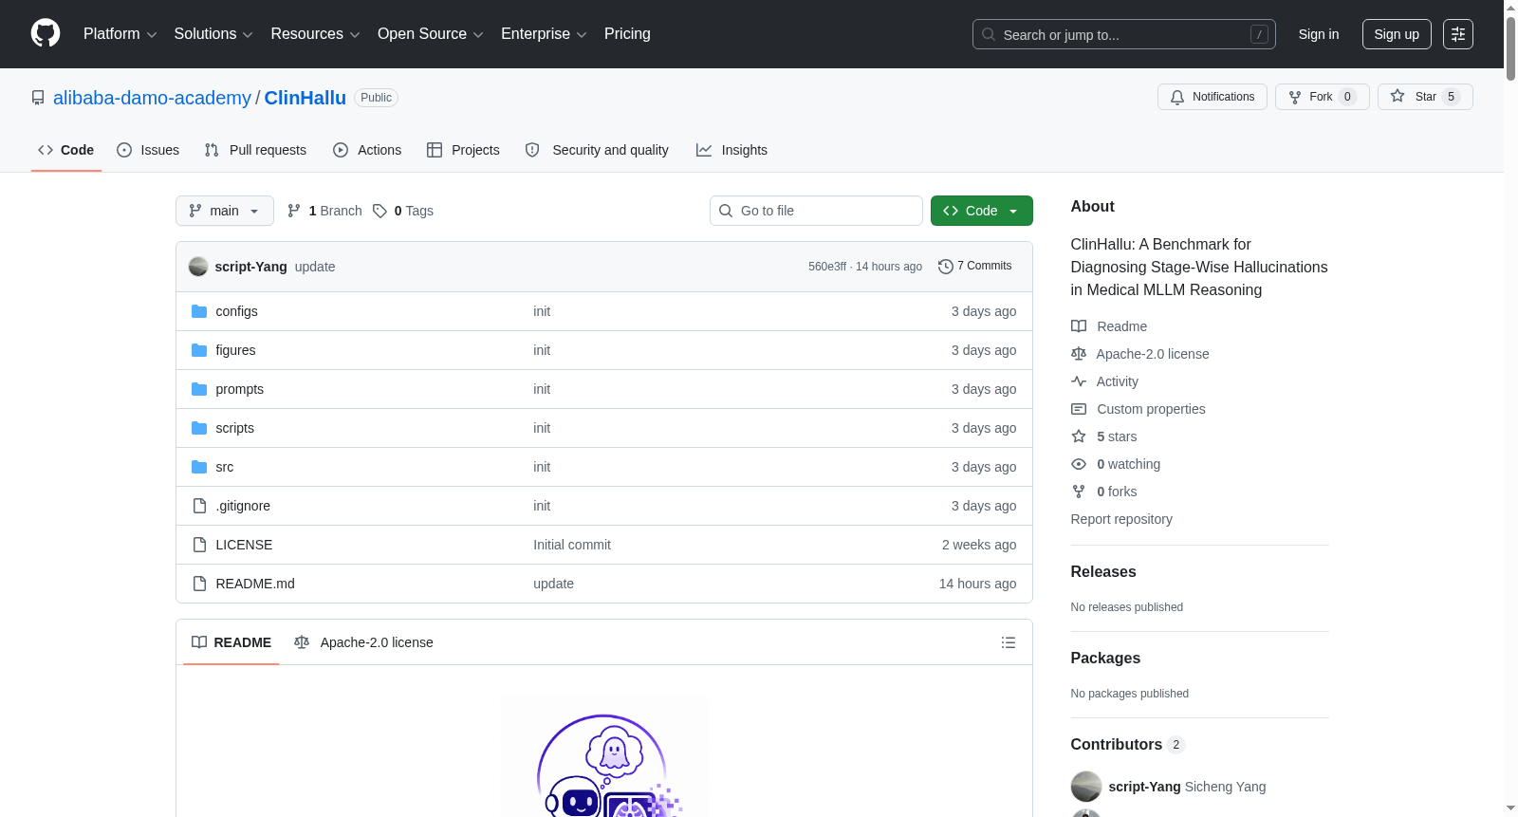
Task: Switch to the Projects tab
Action: 463,150
